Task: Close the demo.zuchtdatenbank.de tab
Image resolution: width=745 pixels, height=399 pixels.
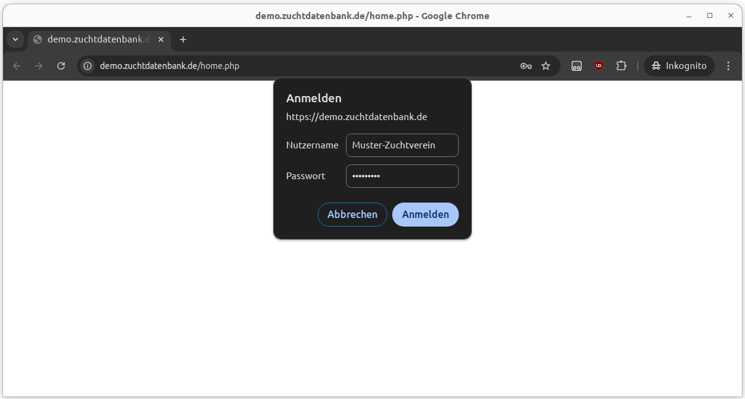Action: pos(161,39)
